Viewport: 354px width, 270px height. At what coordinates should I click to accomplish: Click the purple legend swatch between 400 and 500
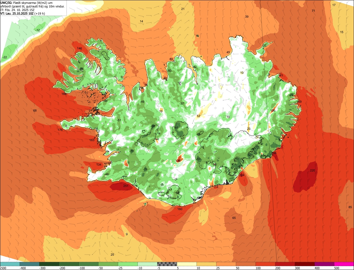324,264
